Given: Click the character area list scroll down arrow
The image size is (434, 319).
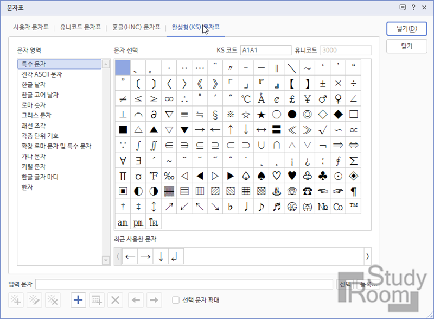Looking at the screenshot, I should (106, 260).
